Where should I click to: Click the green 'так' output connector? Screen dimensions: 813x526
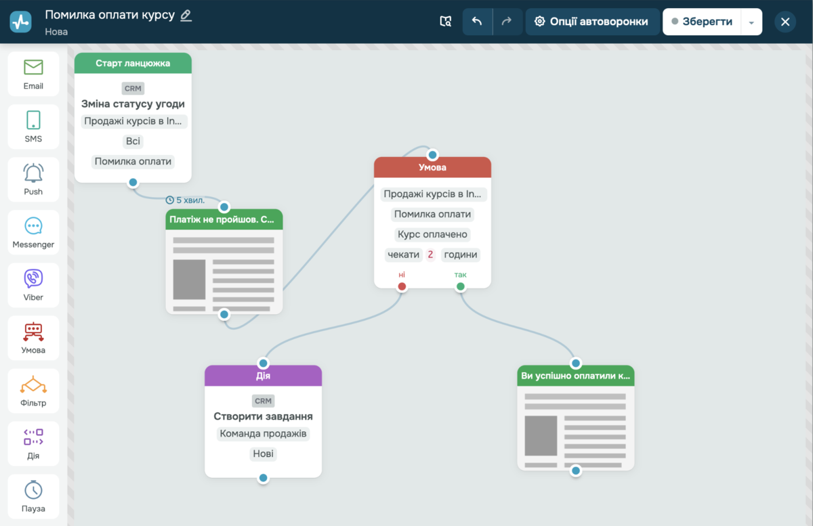coord(461,286)
